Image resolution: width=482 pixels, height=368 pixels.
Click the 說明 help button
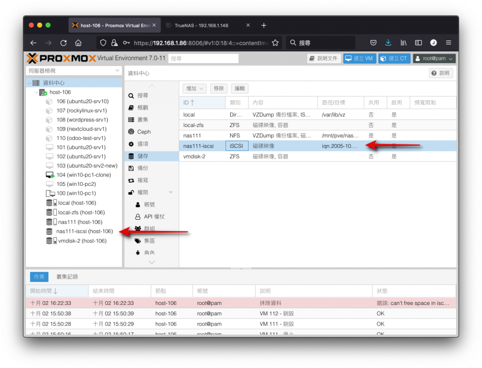(441, 73)
